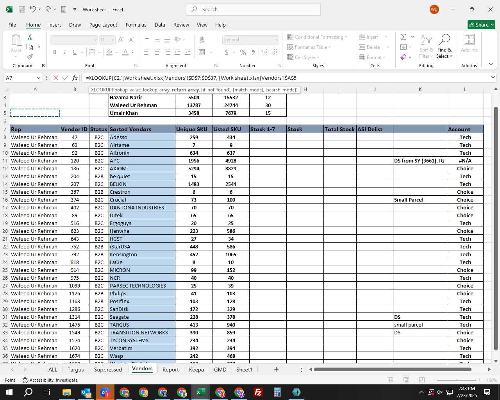Click the Increase Decimal icon
This screenshot has height=400, width=500.
[x=264, y=52]
